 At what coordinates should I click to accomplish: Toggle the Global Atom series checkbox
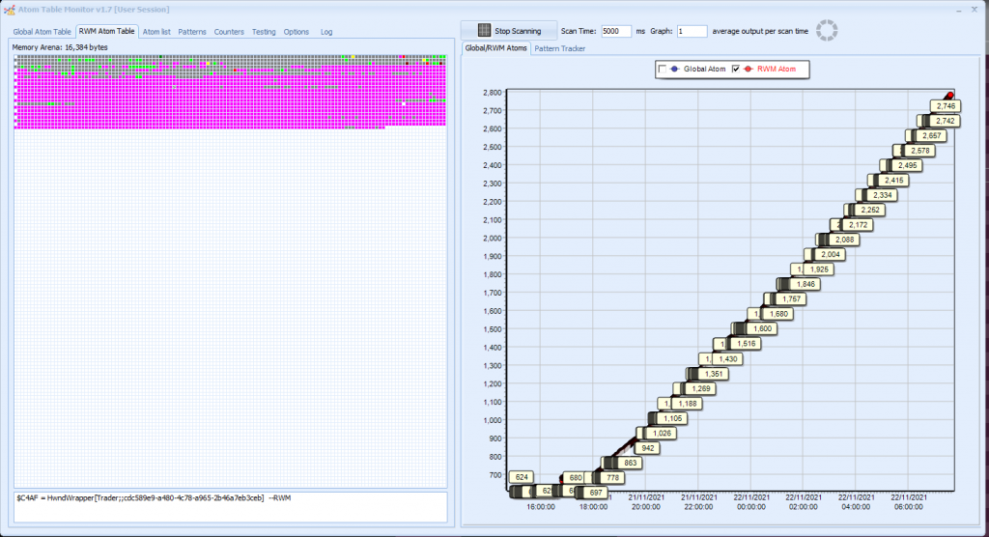click(x=663, y=69)
